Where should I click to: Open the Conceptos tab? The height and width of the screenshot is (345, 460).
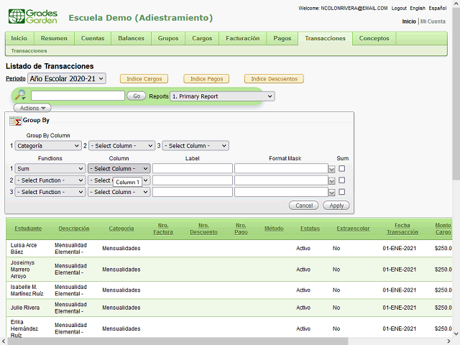374,38
